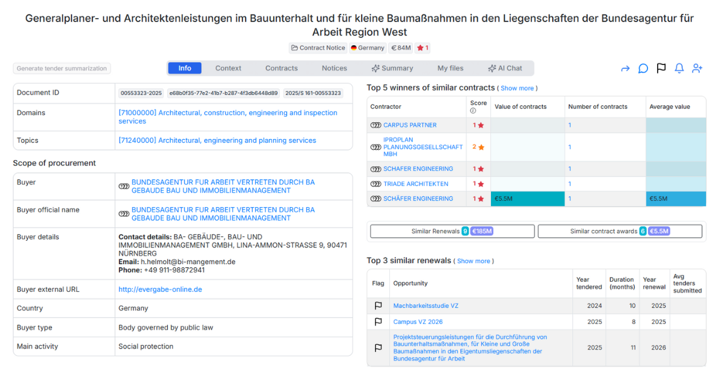Switch to the Contracts tab
The height and width of the screenshot is (378, 722).
coord(282,69)
